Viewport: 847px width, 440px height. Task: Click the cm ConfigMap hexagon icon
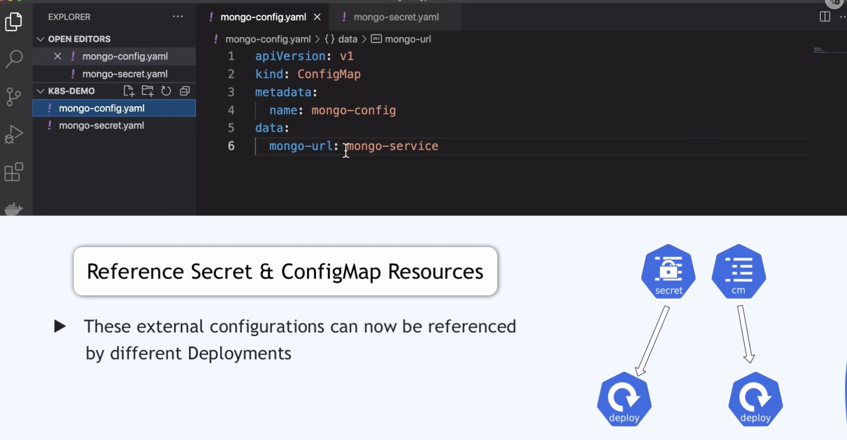point(739,271)
